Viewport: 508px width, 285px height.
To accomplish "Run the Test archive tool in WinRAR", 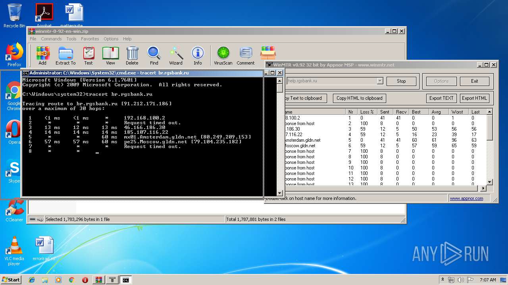I will (88, 56).
